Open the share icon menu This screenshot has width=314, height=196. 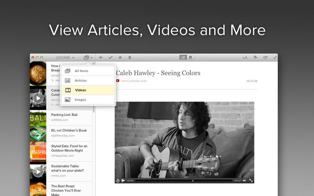tap(266, 57)
